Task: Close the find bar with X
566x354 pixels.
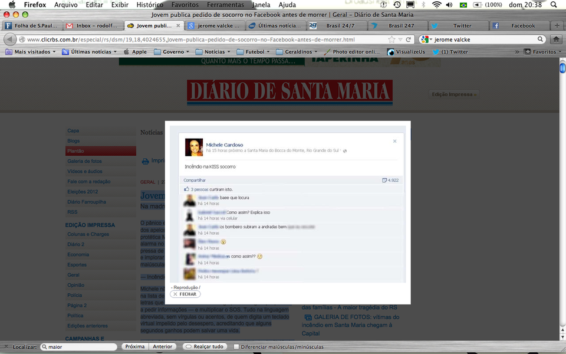Action: 6,347
